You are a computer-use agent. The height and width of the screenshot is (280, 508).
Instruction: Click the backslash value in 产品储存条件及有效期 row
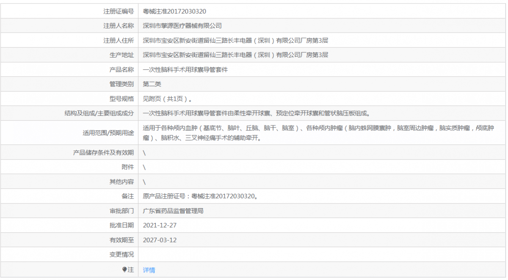(144, 152)
